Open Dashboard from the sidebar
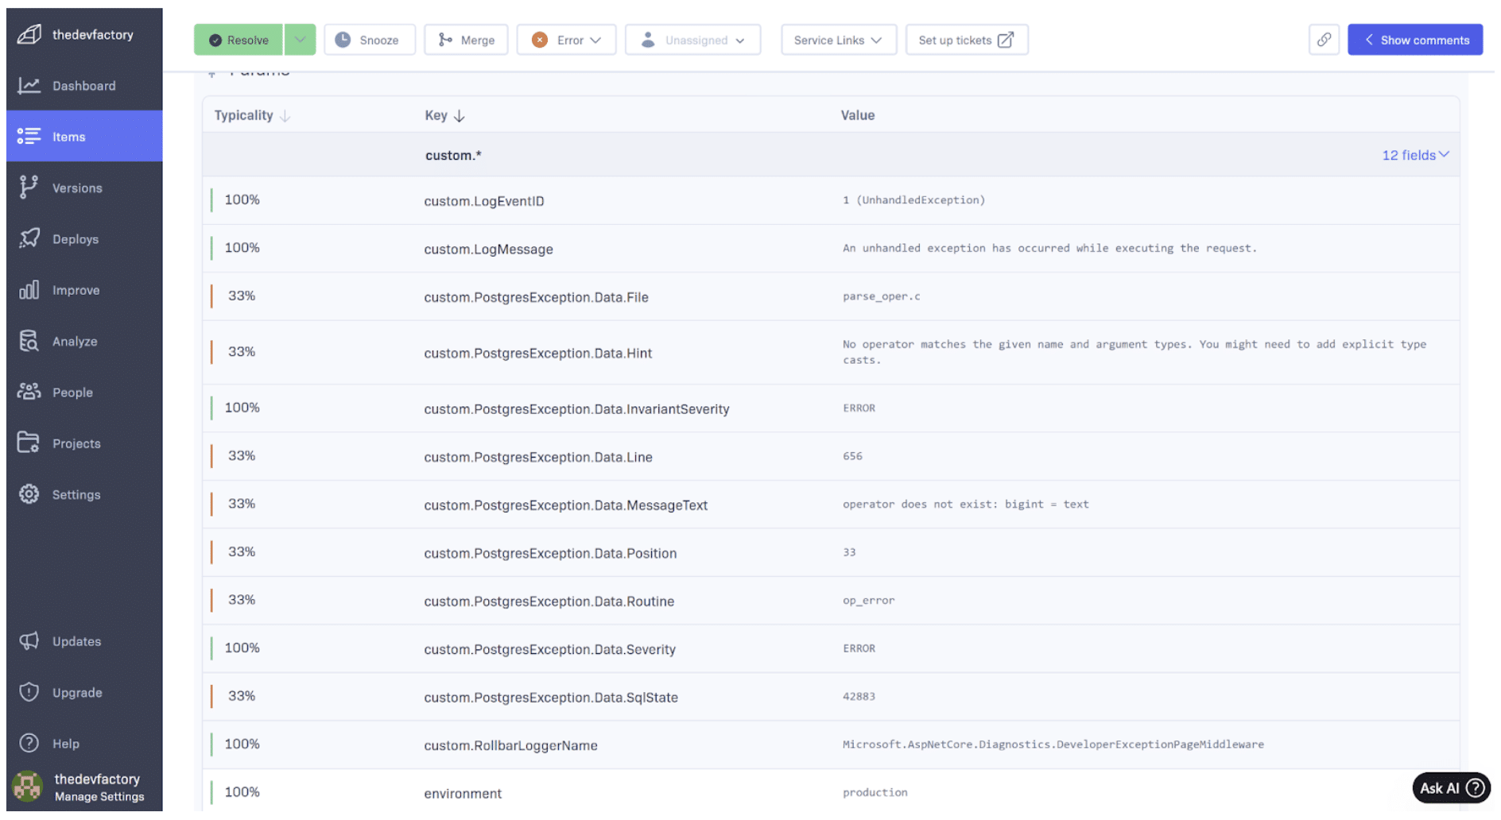This screenshot has height=820, width=1501. click(x=83, y=86)
